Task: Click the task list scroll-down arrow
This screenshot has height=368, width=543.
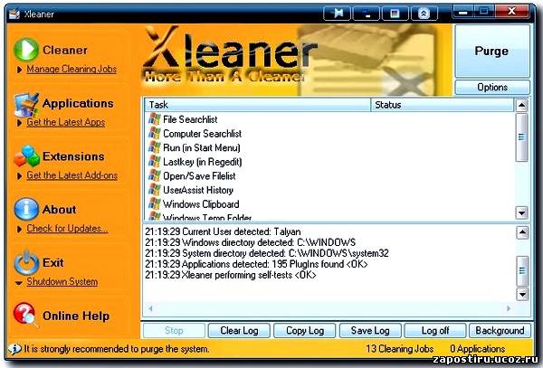Action: coord(521,212)
